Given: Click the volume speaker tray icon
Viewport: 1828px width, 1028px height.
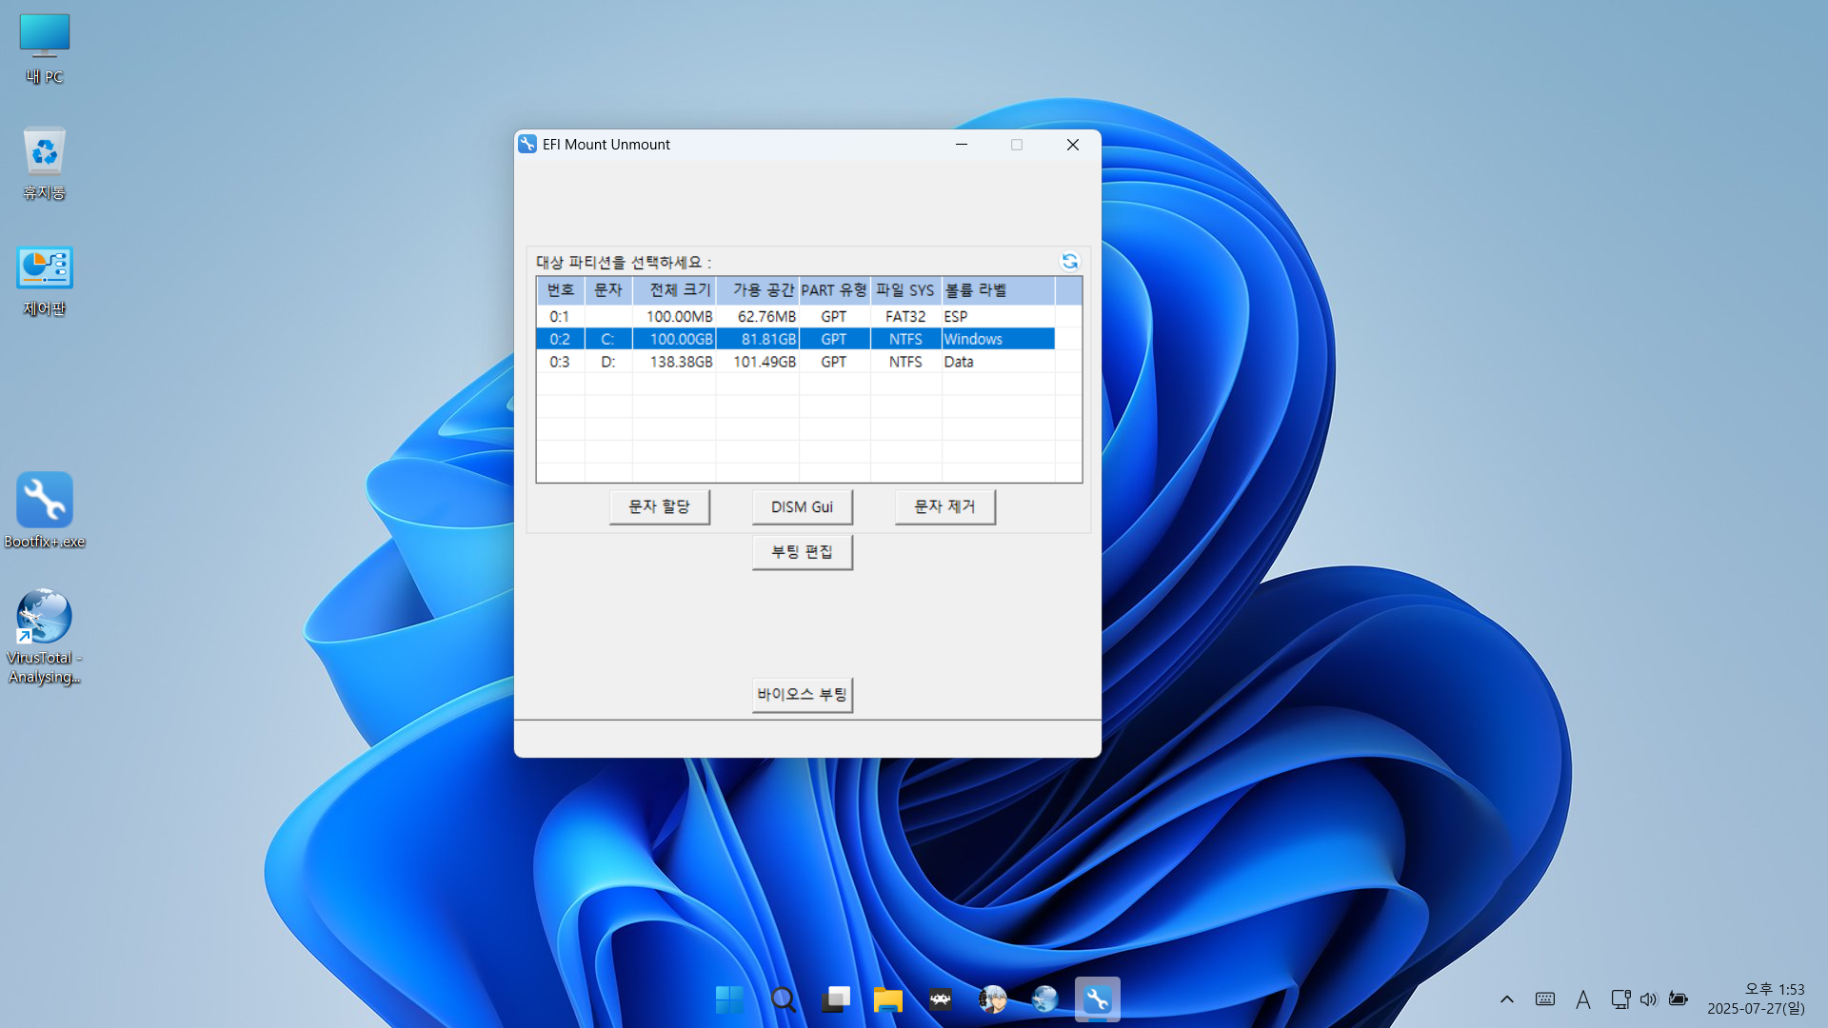Looking at the screenshot, I should pyautogui.click(x=1648, y=999).
